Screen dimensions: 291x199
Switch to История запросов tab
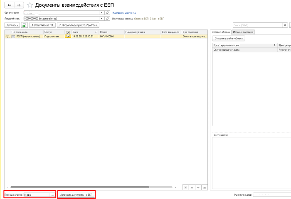243,32
